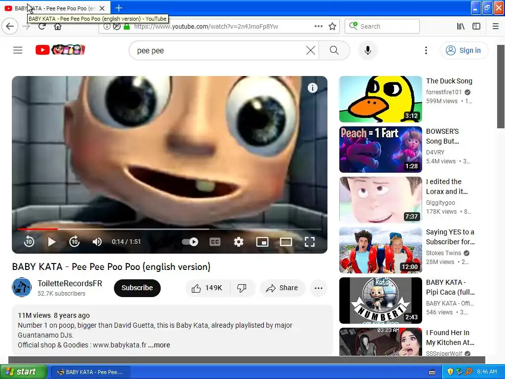Viewport: 505px width, 379px height.
Task: Skip forward 10 seconds in the video
Action: click(x=74, y=242)
